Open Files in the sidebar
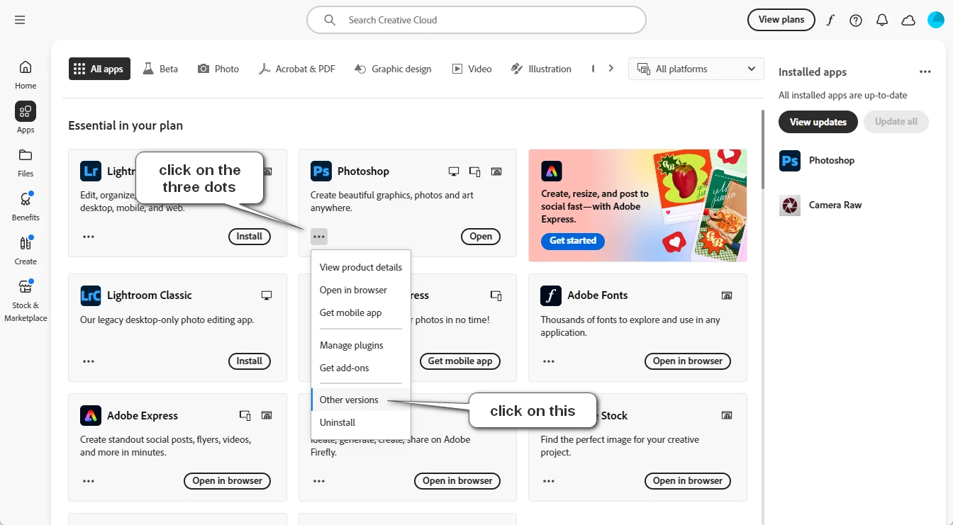This screenshot has height=525, width=953. pyautogui.click(x=26, y=162)
